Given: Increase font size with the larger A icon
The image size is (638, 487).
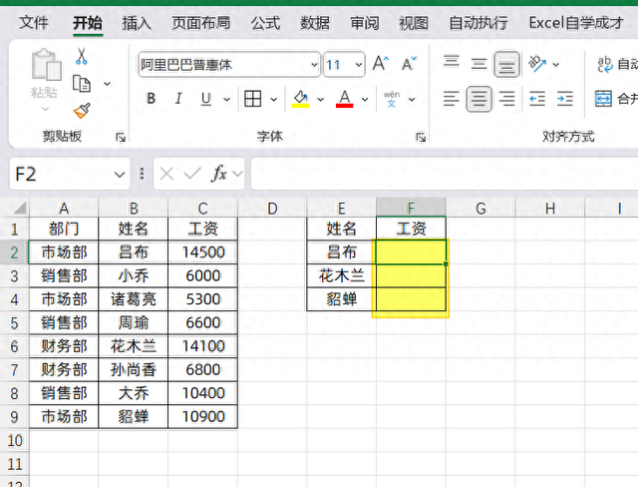Looking at the screenshot, I should [x=381, y=64].
